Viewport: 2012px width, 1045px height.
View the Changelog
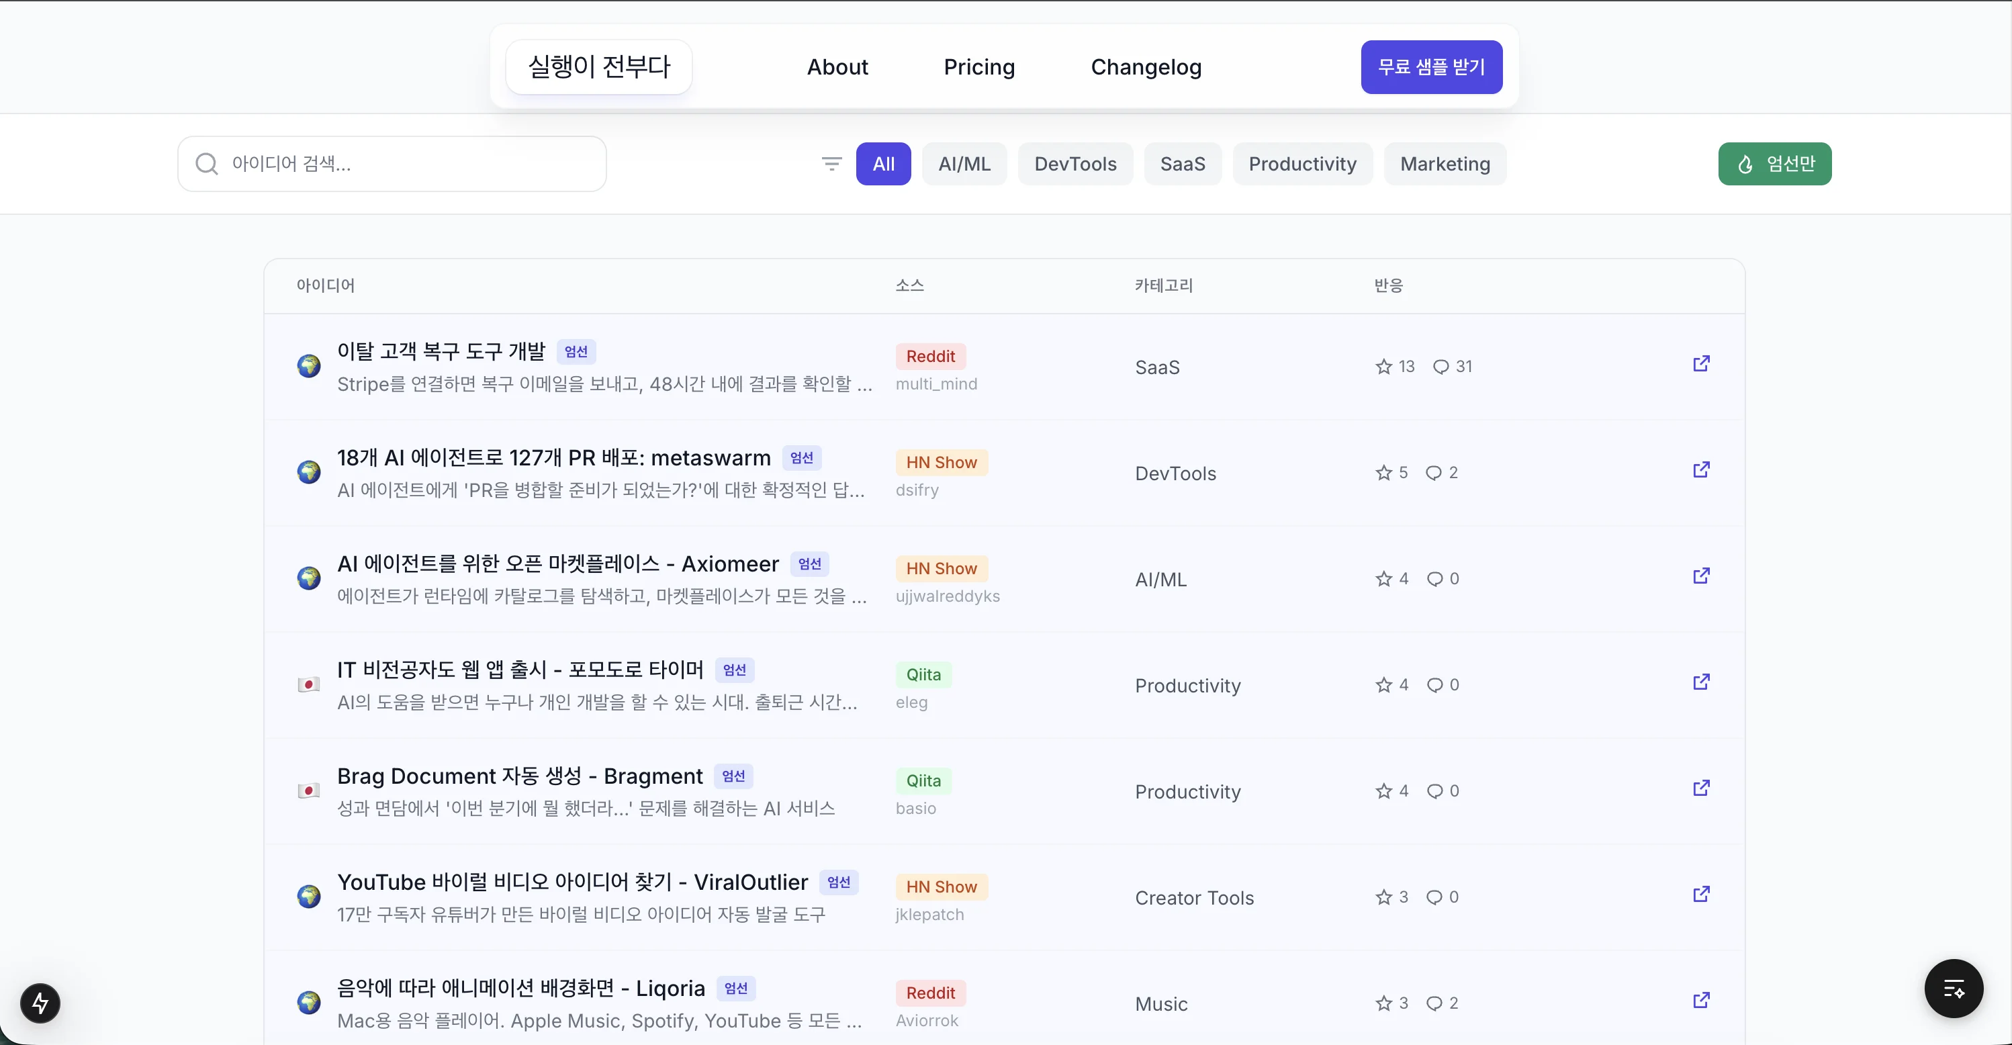pos(1145,67)
